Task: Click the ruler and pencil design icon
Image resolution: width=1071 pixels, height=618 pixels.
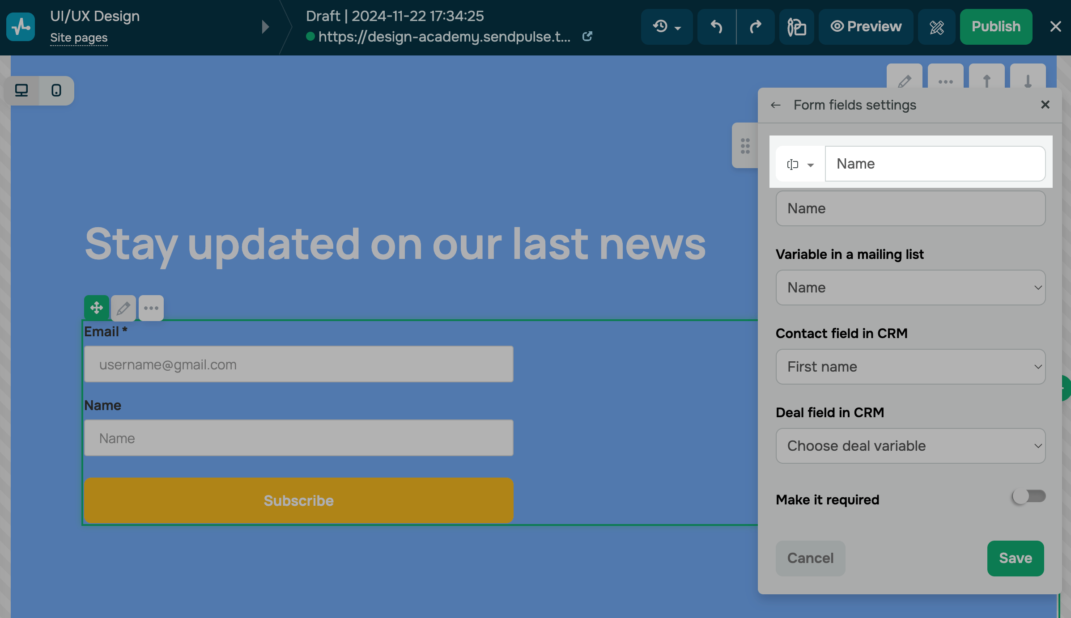Action: [936, 27]
